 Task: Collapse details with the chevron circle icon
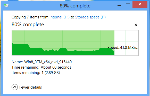pos(15,87)
